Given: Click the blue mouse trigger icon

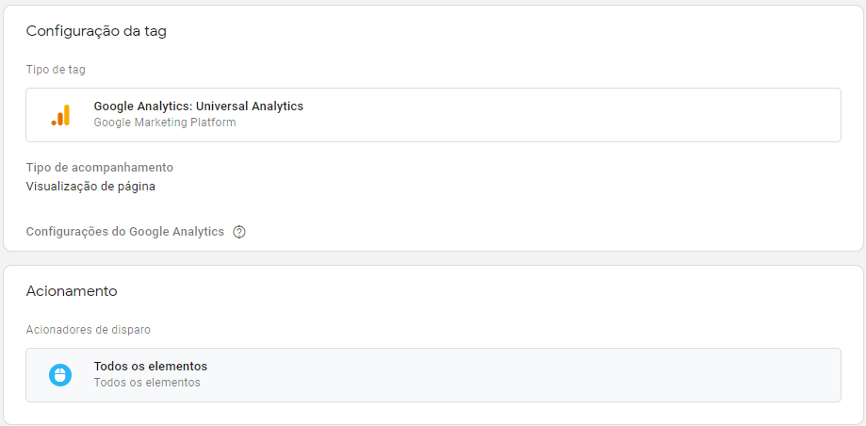Looking at the screenshot, I should point(60,375).
